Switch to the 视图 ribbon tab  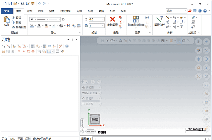(123, 11)
